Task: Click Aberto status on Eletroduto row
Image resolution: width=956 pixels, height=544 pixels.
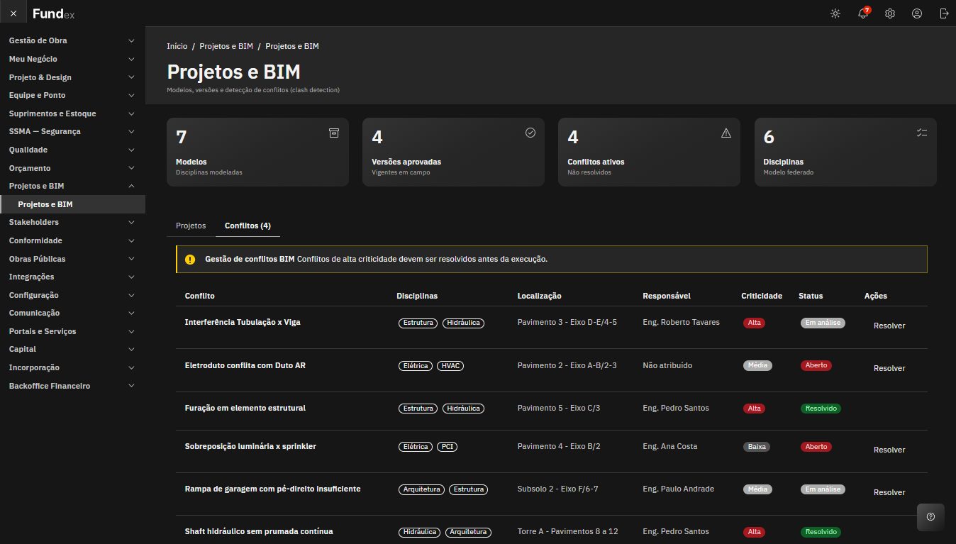Action: (x=816, y=365)
